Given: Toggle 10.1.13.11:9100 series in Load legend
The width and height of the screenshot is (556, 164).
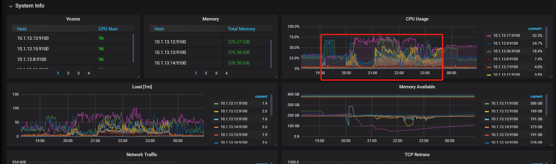Looking at the screenshot, I should tap(234, 103).
